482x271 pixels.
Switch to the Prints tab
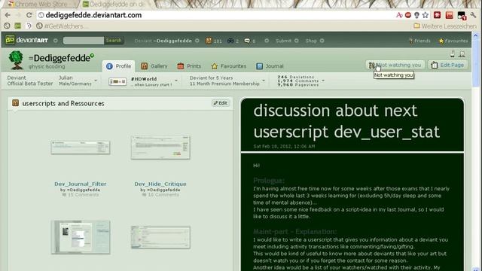pyautogui.click(x=189, y=66)
